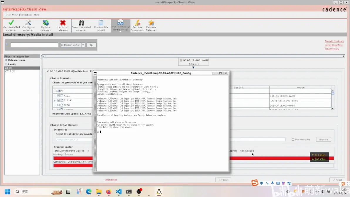Screen dimensions: 350x197
Task: Select Family filter option
Action: (6, 64)
